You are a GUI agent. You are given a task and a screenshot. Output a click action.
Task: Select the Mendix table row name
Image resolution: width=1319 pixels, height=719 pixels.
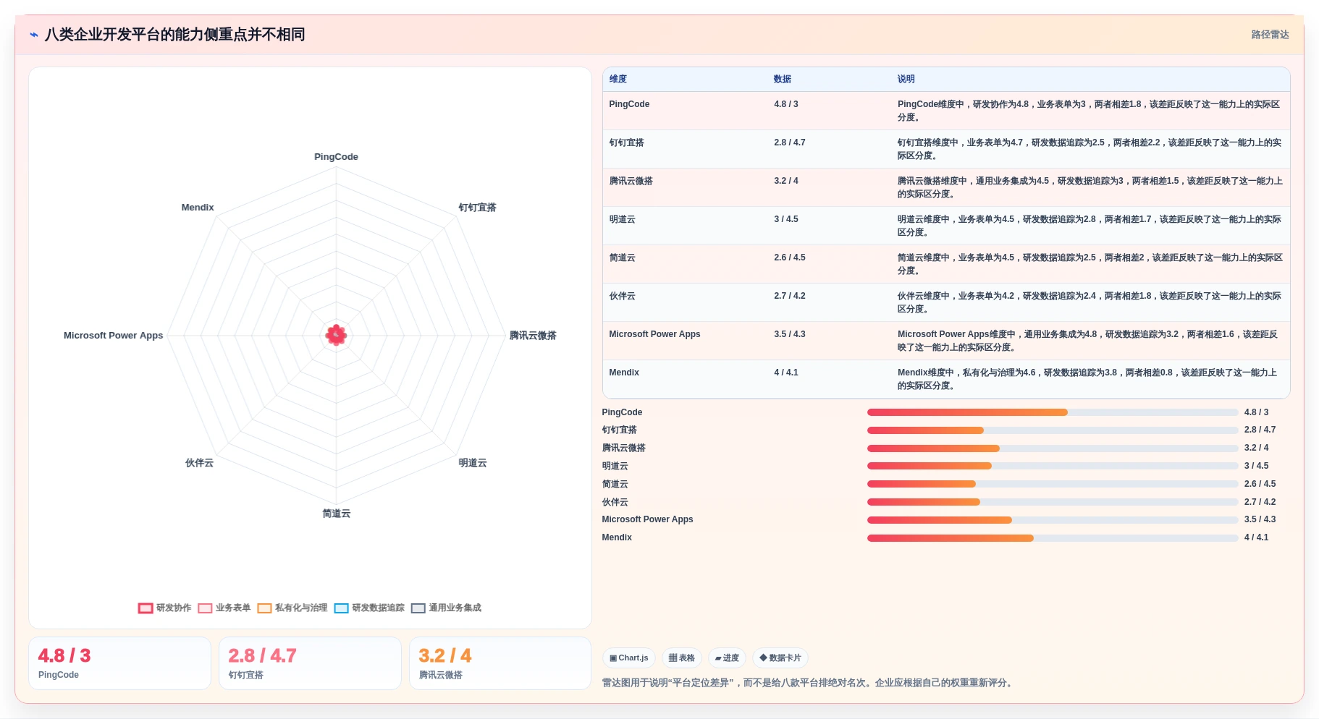pos(624,373)
